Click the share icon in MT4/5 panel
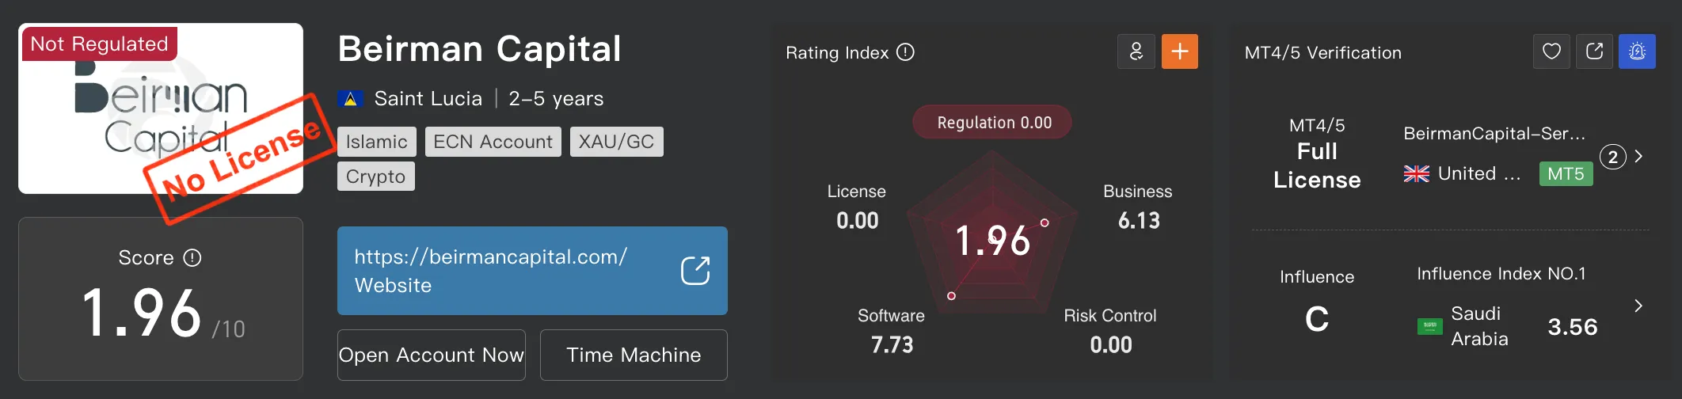The image size is (1682, 399). 1595,51
